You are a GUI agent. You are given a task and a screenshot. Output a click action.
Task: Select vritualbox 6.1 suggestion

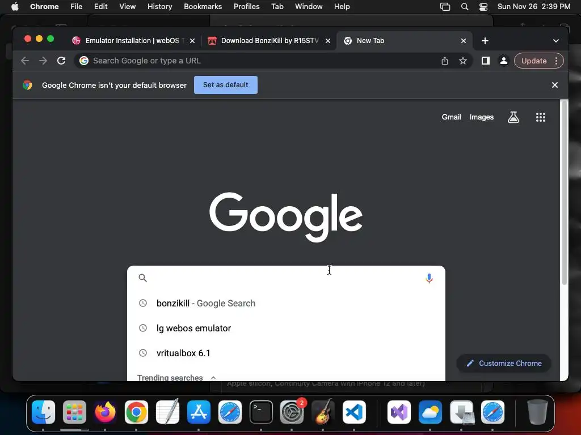(x=286, y=353)
